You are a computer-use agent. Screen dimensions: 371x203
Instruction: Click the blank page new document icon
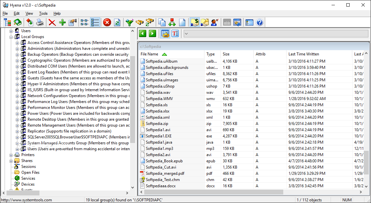point(182,22)
